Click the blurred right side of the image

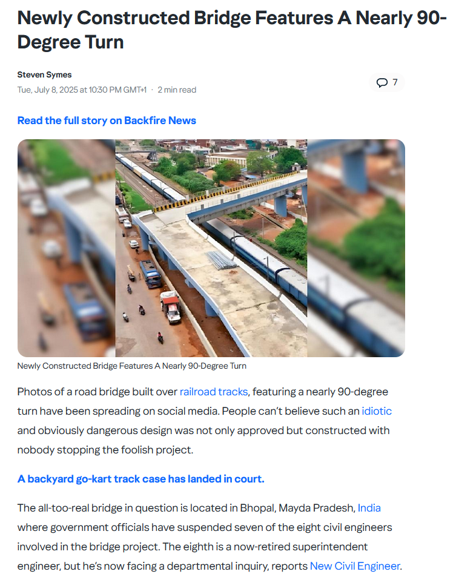click(356, 248)
